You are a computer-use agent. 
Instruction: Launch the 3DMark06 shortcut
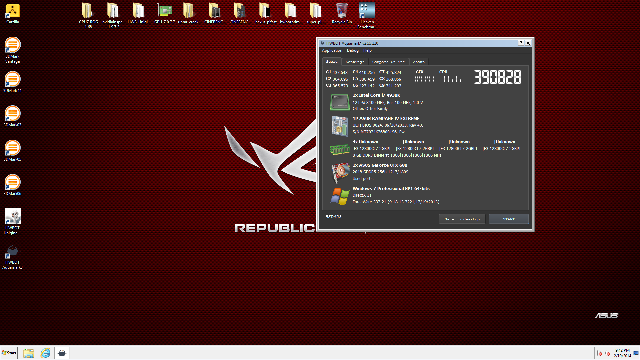tap(12, 185)
